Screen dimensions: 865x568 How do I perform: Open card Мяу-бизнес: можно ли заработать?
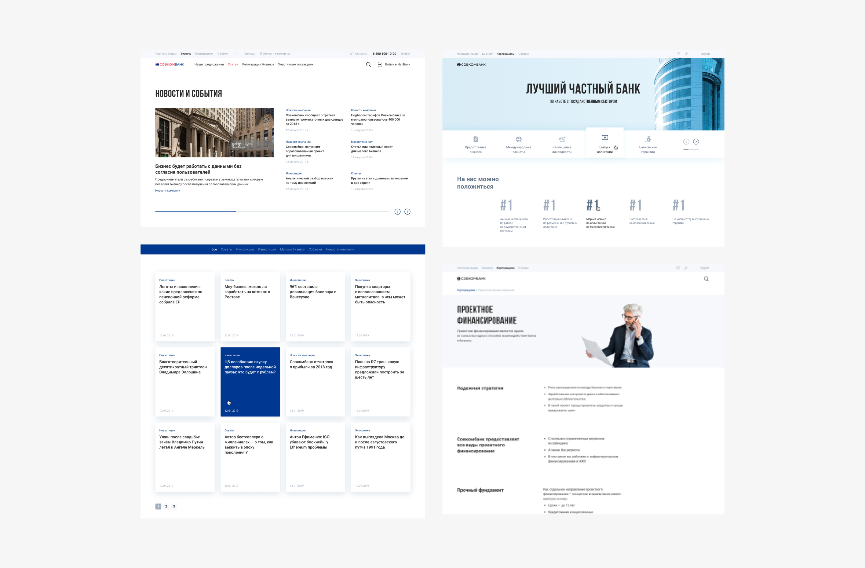click(250, 306)
